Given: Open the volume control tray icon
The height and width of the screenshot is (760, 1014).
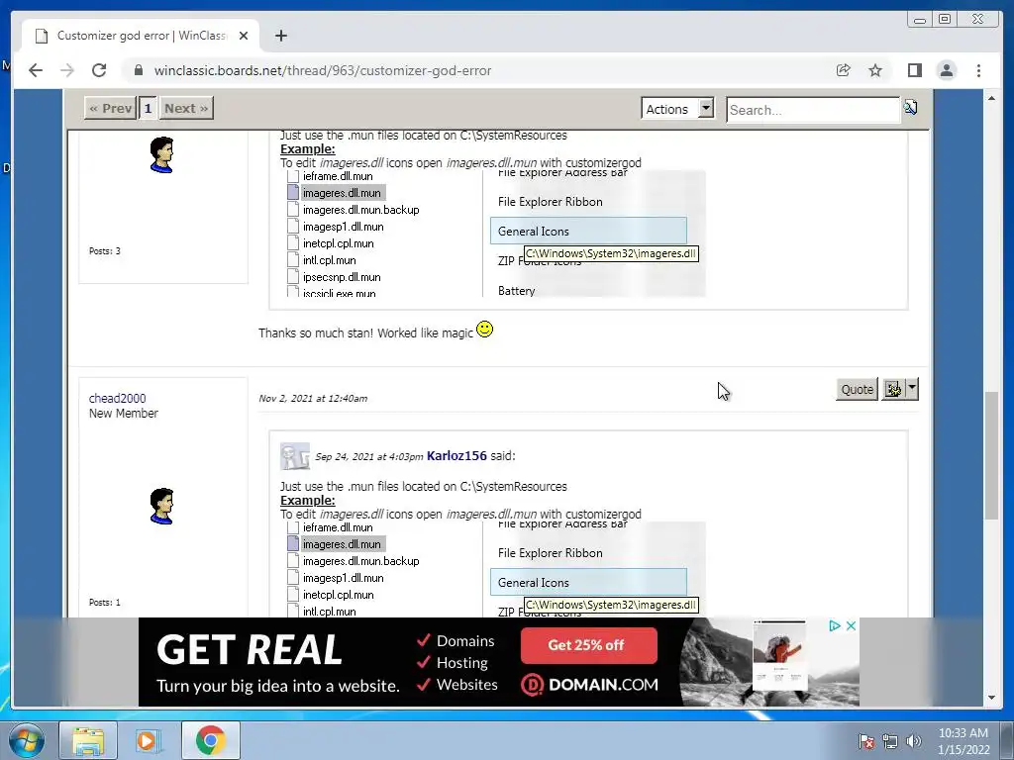Looking at the screenshot, I should coord(913,741).
